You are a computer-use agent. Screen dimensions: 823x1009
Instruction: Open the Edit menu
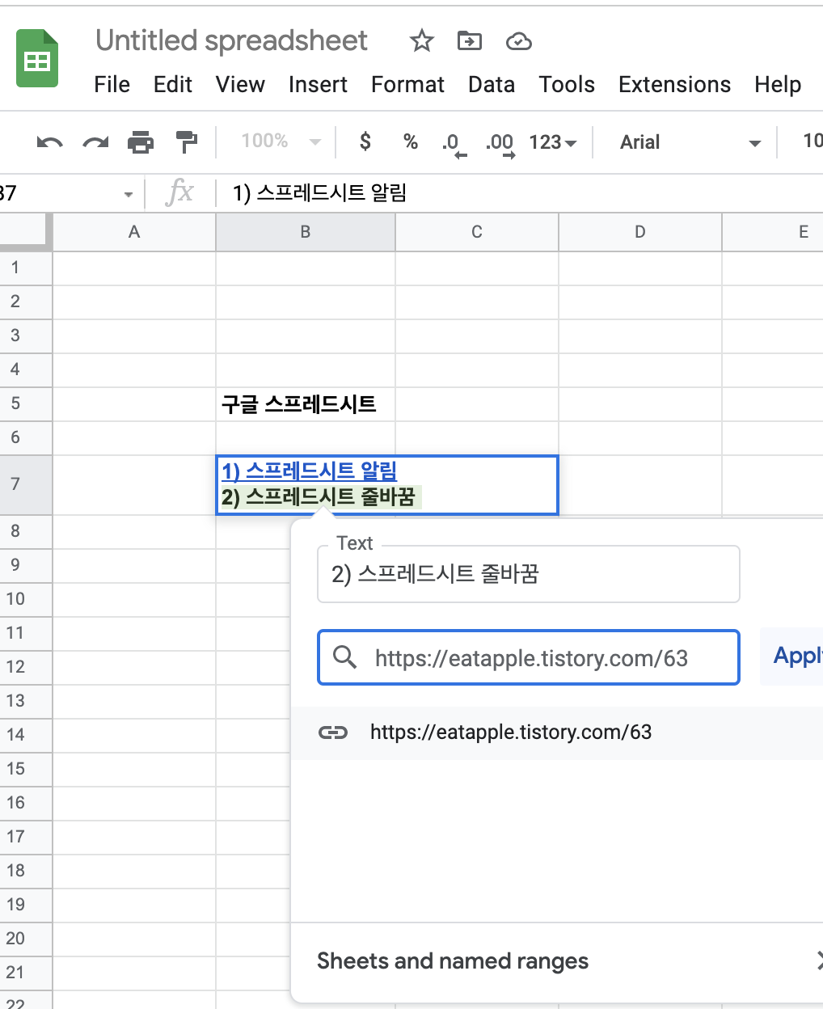(173, 85)
